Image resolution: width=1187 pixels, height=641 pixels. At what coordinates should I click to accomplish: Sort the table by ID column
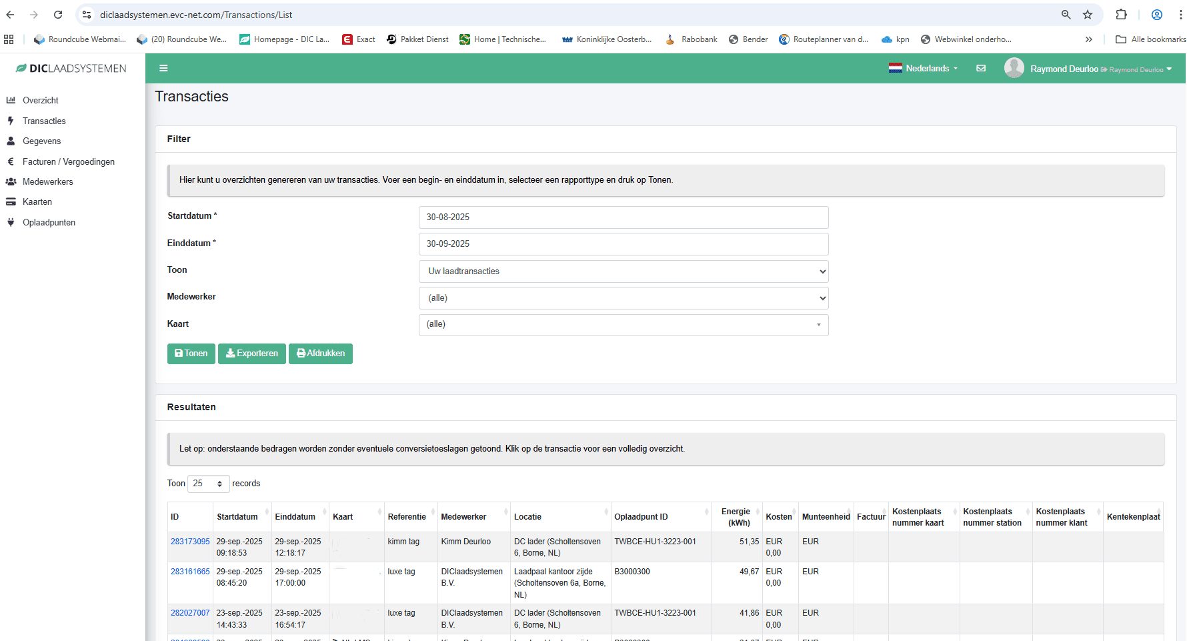pyautogui.click(x=190, y=517)
